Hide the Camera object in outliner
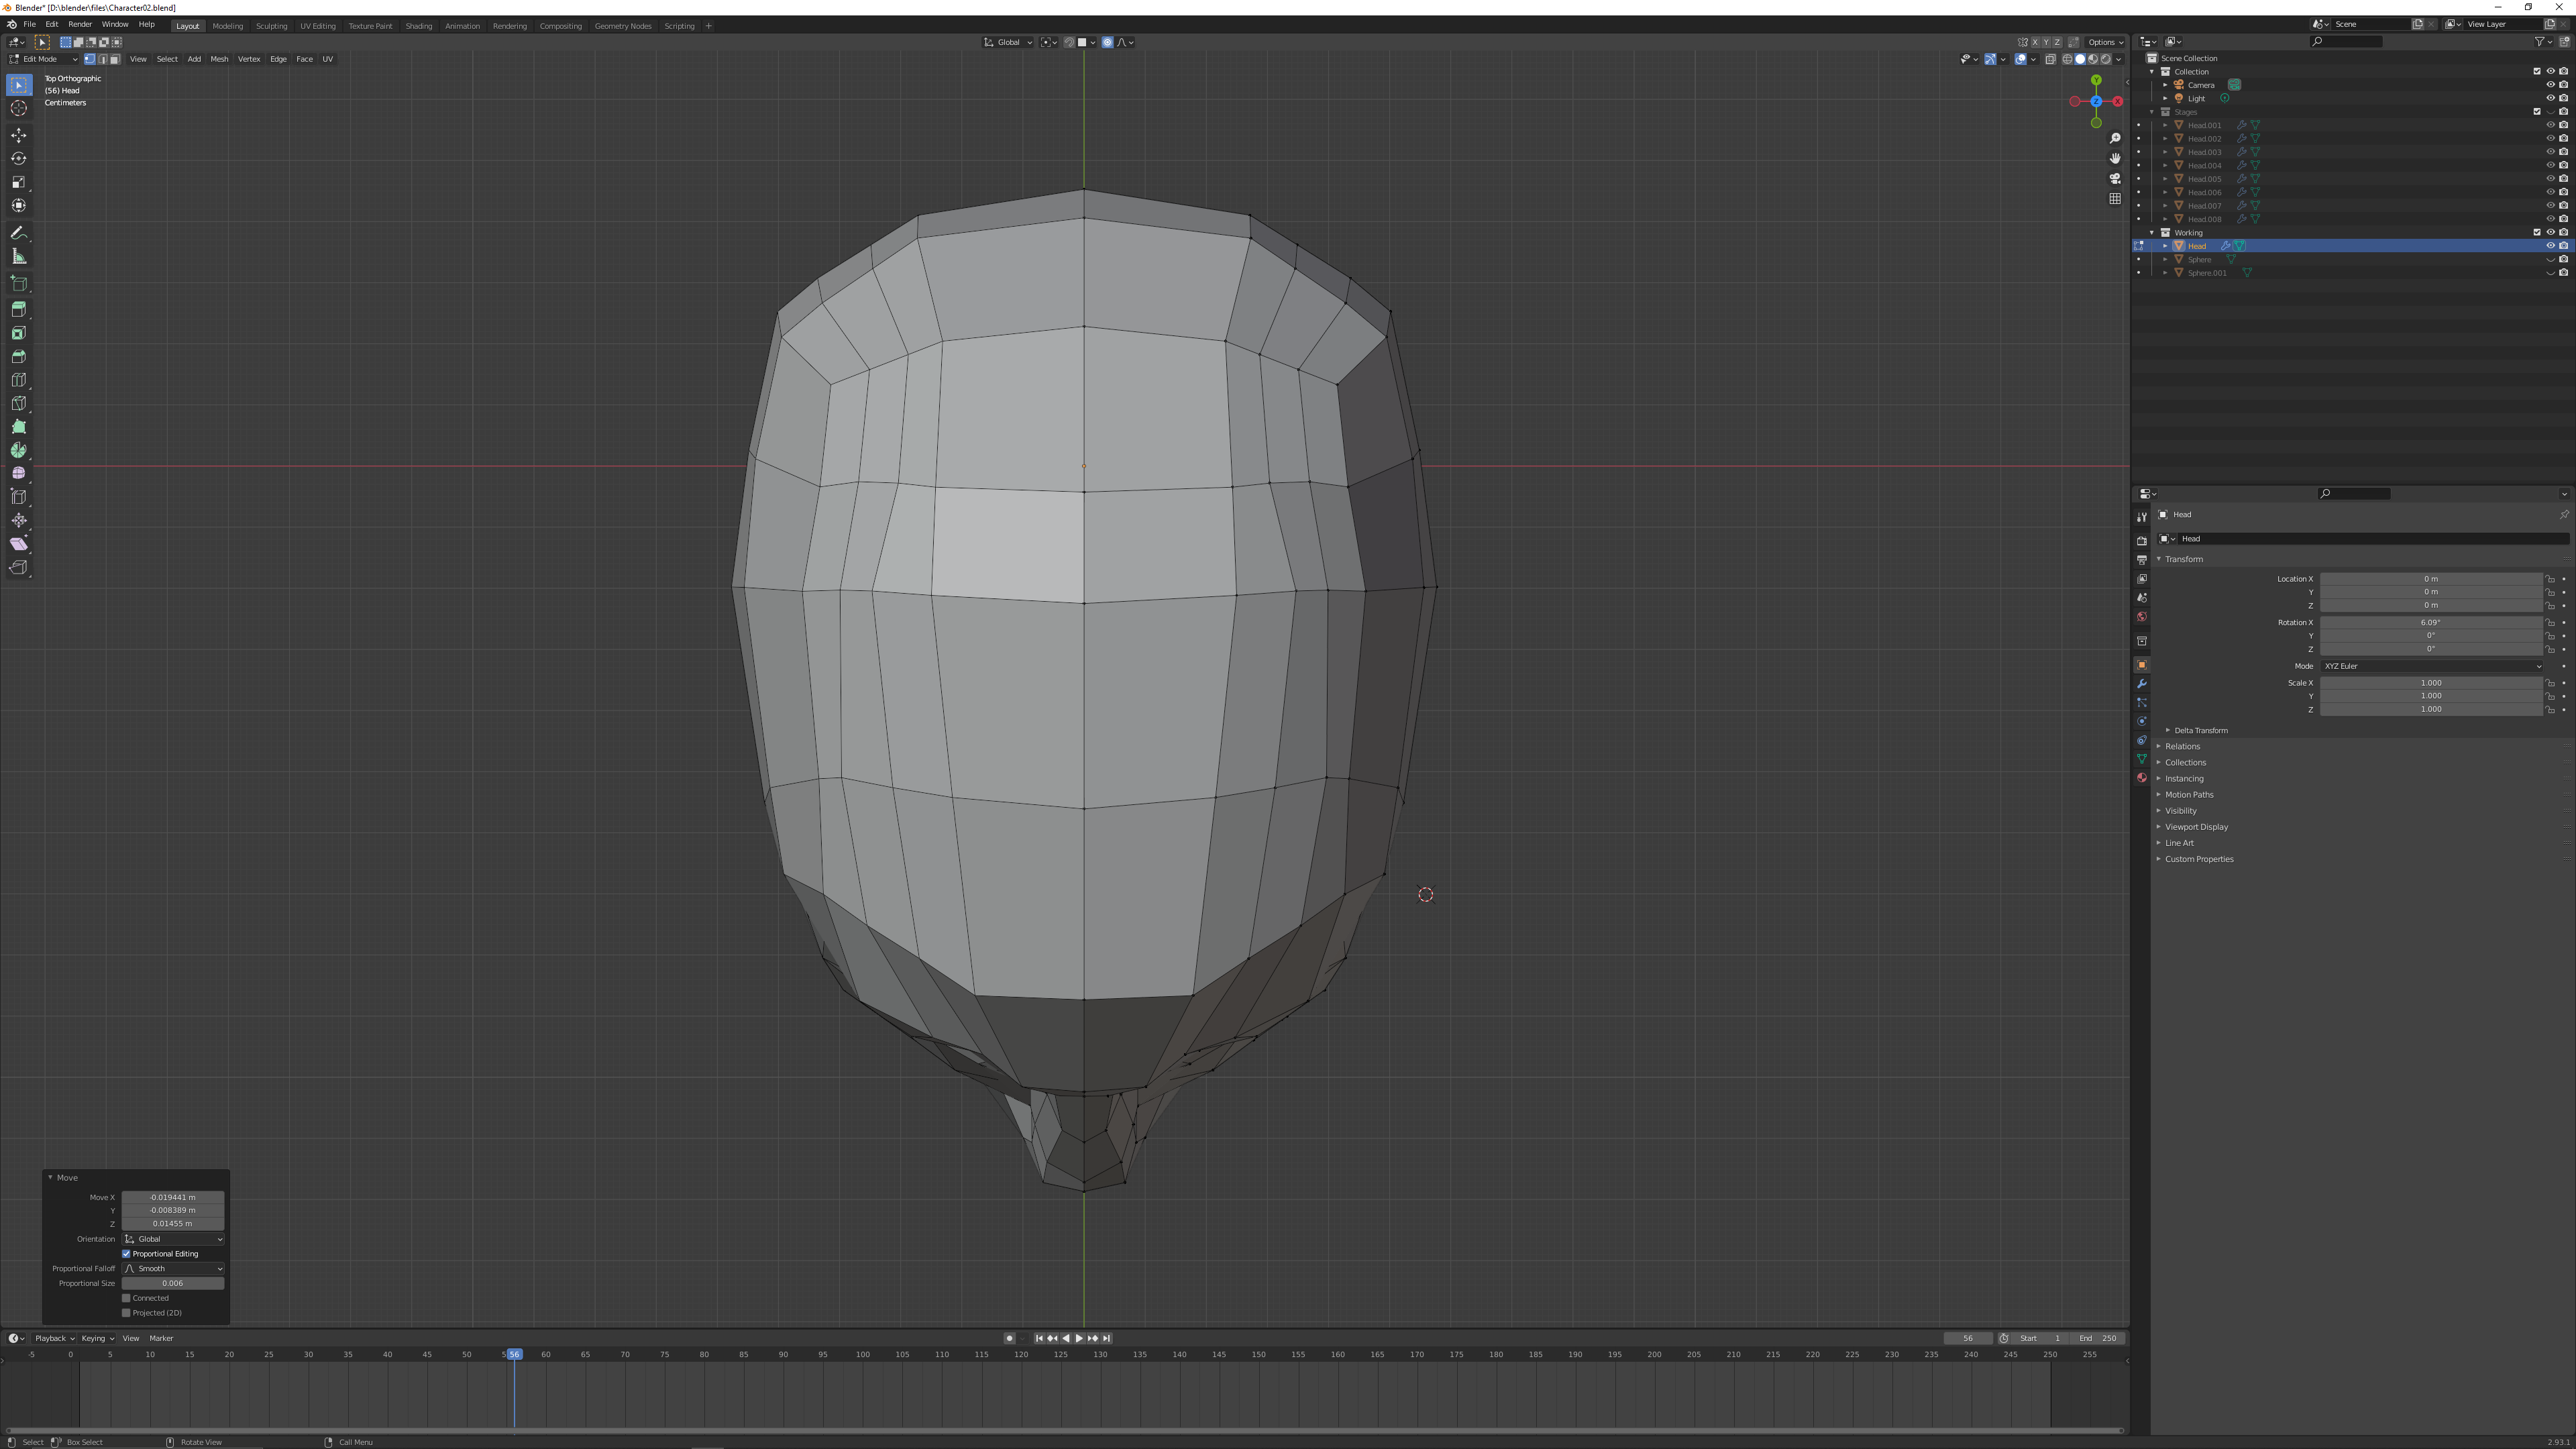This screenshot has height=1449, width=2576. click(2550, 85)
